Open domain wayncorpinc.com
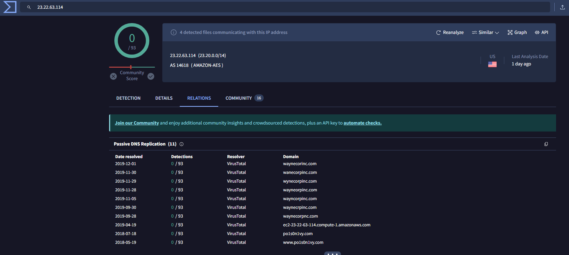The height and width of the screenshot is (255, 569). tap(300, 199)
